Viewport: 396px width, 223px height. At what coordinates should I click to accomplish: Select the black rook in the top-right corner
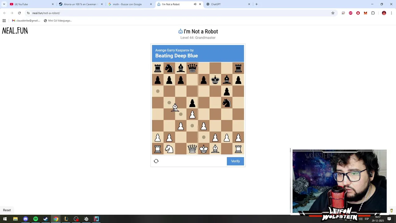(x=238, y=68)
